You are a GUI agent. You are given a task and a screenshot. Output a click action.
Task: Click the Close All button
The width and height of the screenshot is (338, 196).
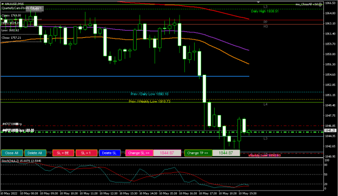pyautogui.click(x=12, y=153)
